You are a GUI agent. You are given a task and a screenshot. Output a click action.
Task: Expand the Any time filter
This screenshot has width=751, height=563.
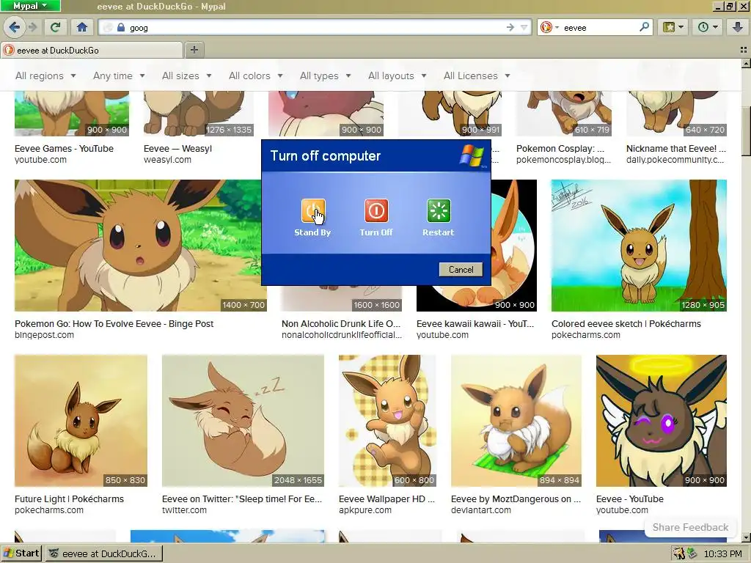(x=119, y=76)
